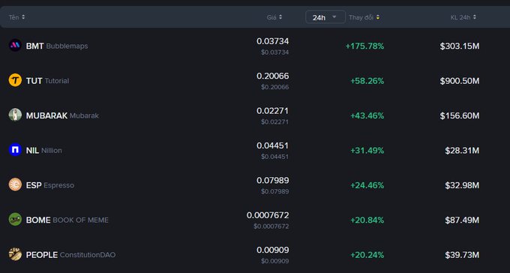Select the TUT ticker name
The height and width of the screenshot is (273, 510).
34,81
